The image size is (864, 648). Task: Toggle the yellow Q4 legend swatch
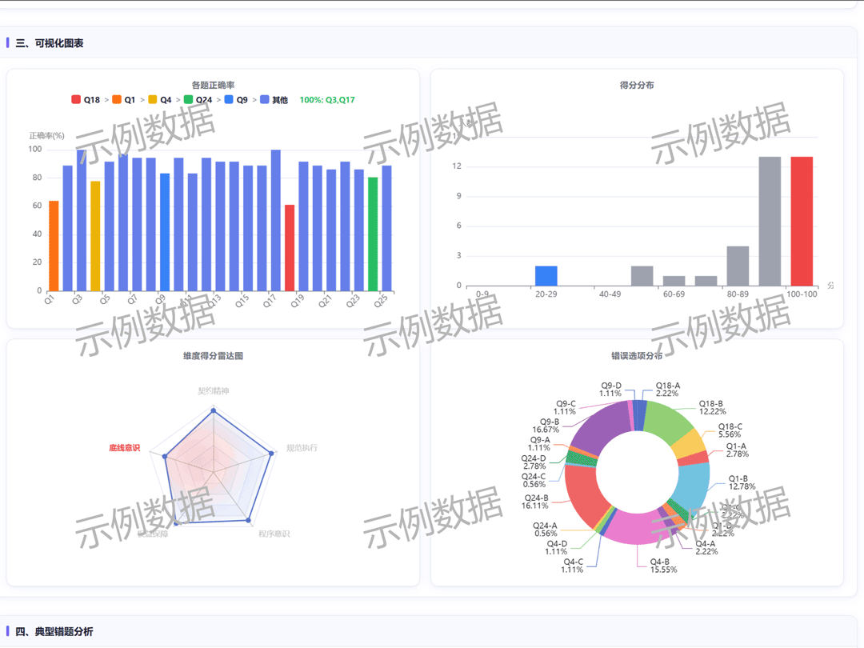coord(153,100)
